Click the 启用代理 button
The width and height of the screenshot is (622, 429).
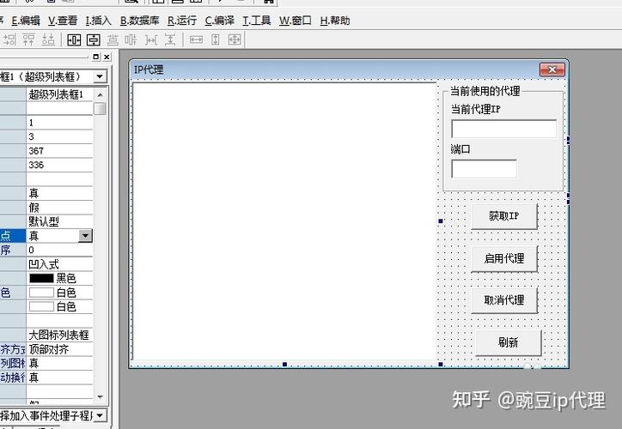tap(504, 258)
